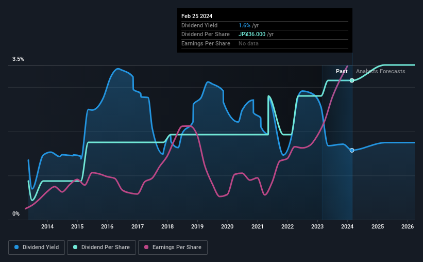Screen dimensions: 423x262
Task: Click the 2024 x-axis label
Action: click(347, 226)
